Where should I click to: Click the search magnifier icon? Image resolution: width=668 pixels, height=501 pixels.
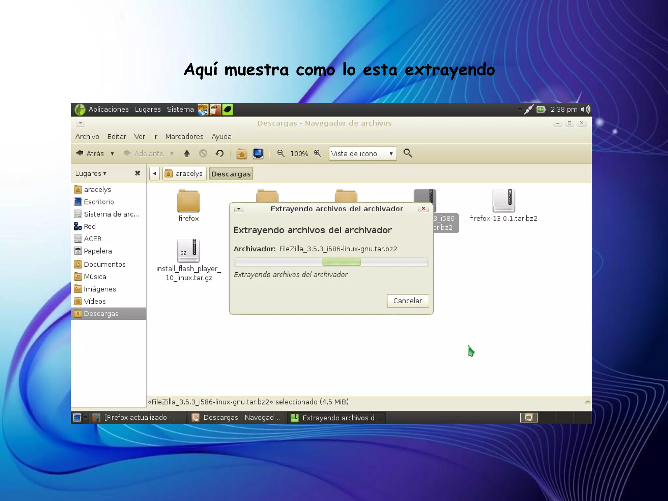[408, 153]
